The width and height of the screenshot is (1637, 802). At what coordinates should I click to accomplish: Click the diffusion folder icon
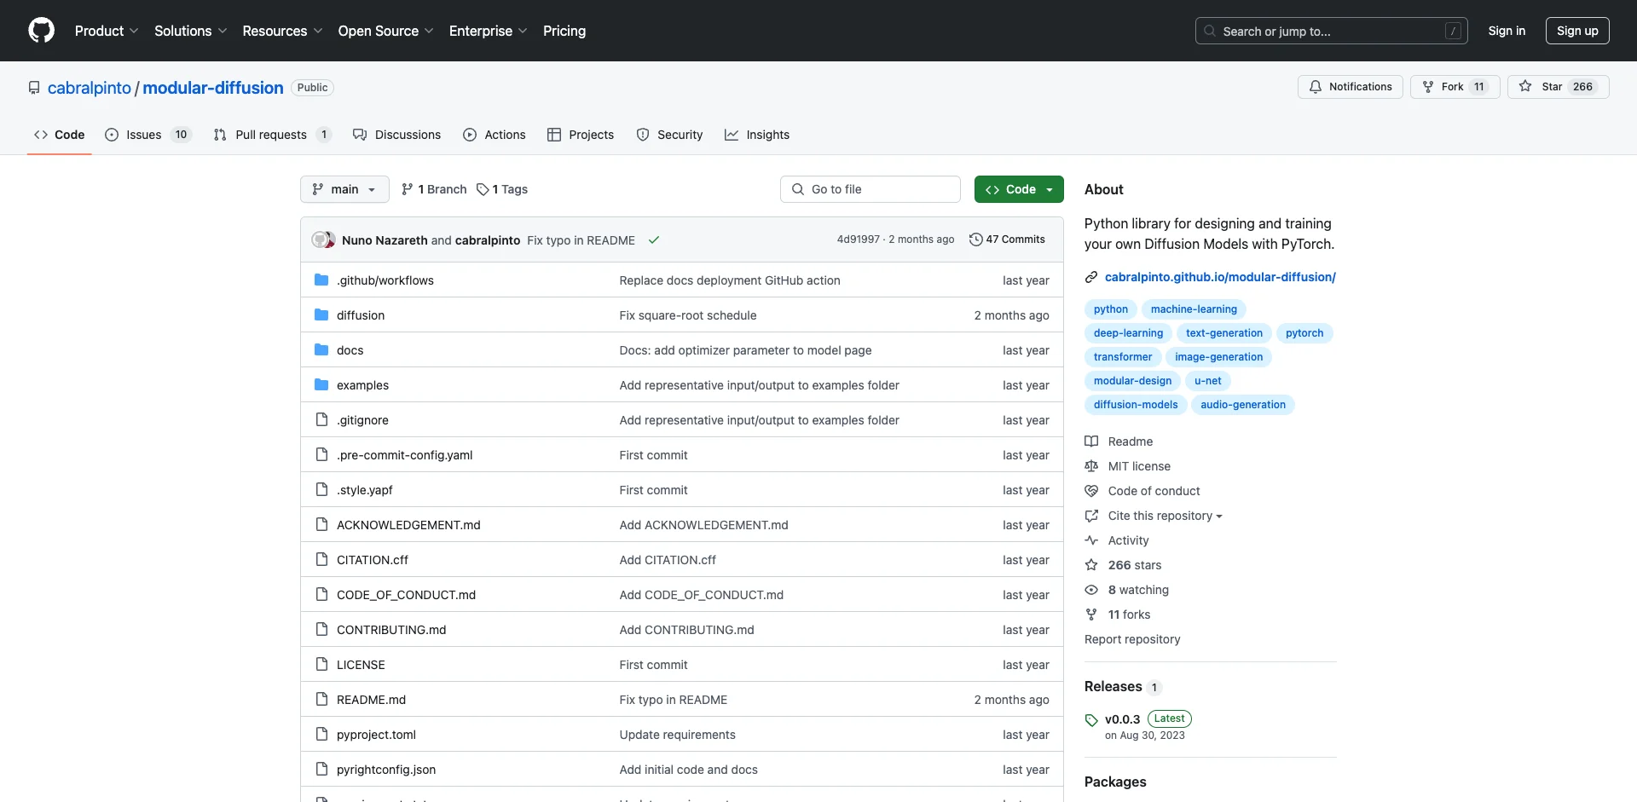click(x=321, y=315)
